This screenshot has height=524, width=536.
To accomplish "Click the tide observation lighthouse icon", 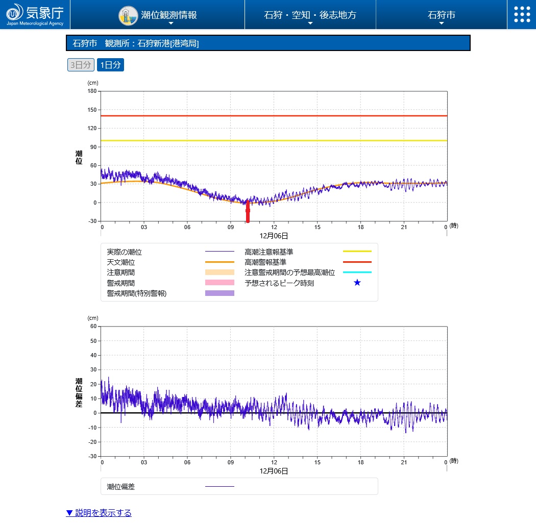I will click(128, 15).
